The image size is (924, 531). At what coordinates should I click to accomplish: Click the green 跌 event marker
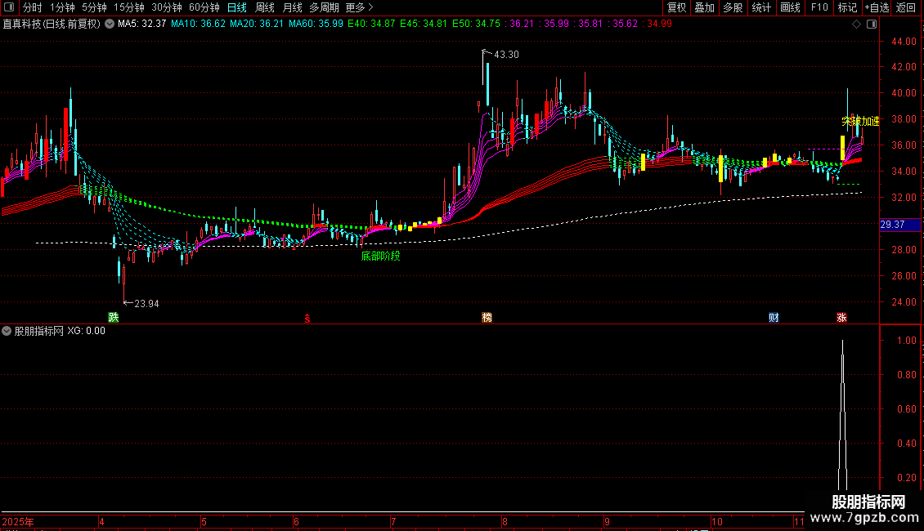pyautogui.click(x=113, y=317)
